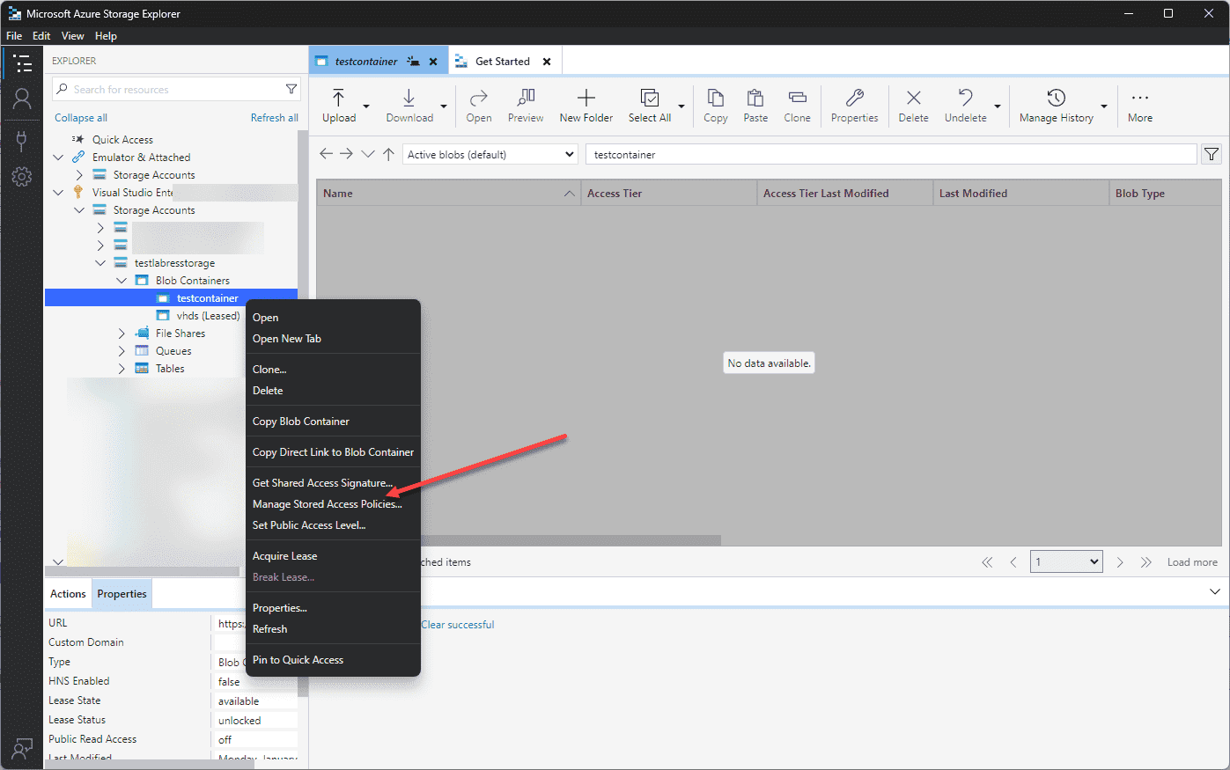Image resolution: width=1230 pixels, height=770 pixels.
Task: Open the Download dropdown arrow
Action: point(443,106)
